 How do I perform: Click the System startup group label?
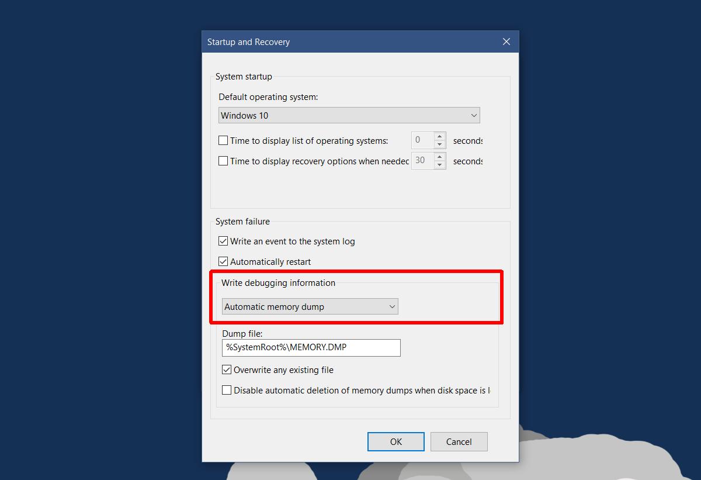click(x=244, y=77)
